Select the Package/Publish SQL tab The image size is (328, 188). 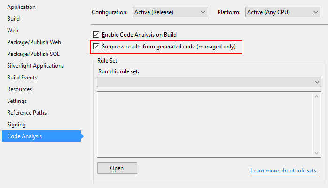coord(33,54)
